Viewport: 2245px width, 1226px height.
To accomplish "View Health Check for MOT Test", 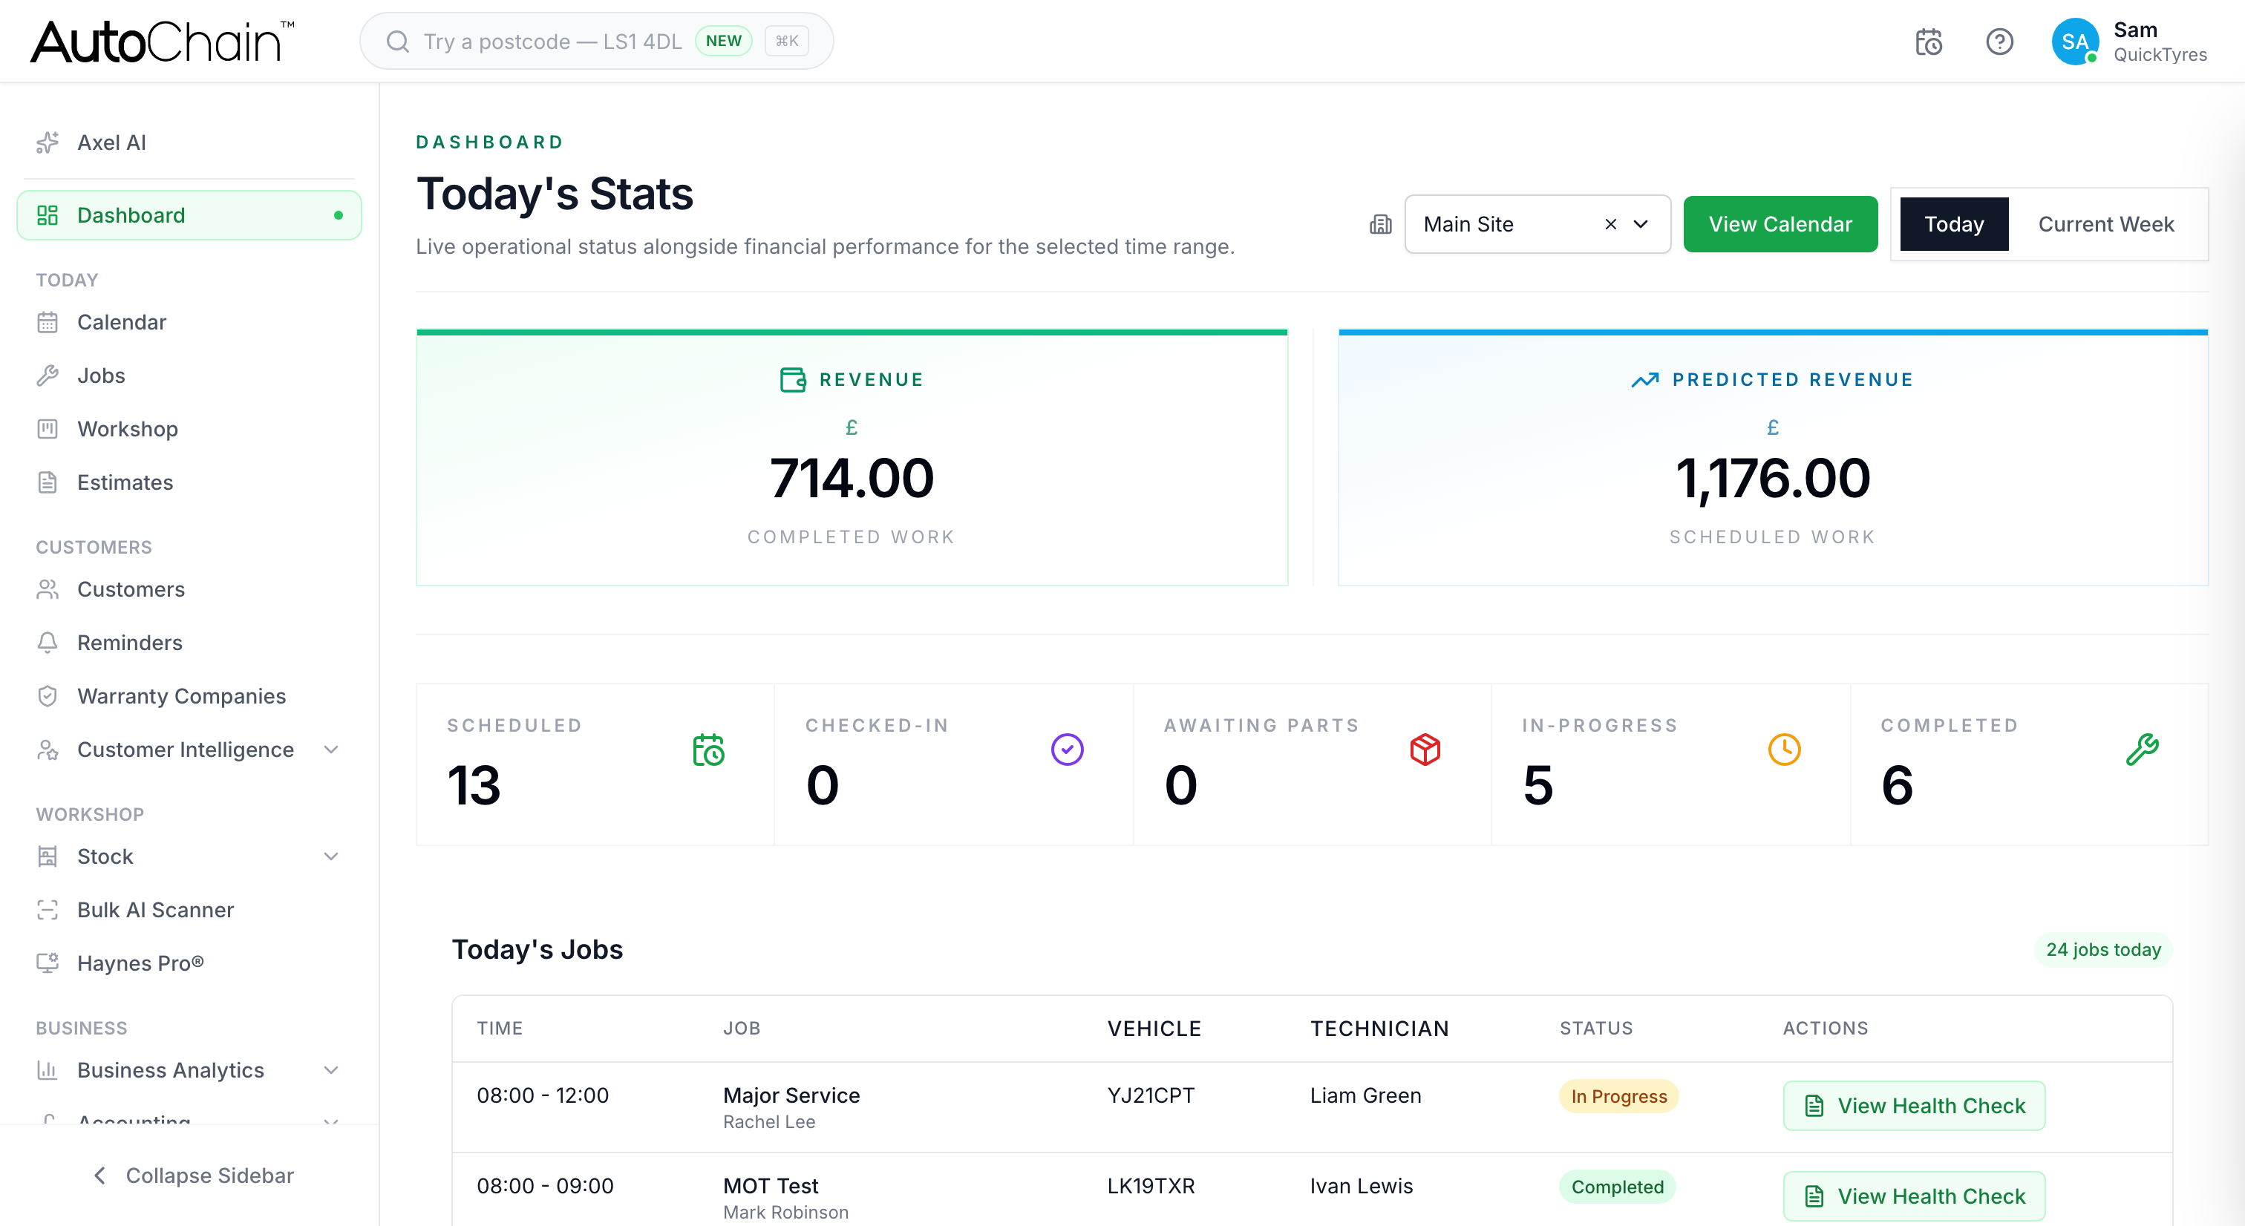I will click(x=1914, y=1196).
